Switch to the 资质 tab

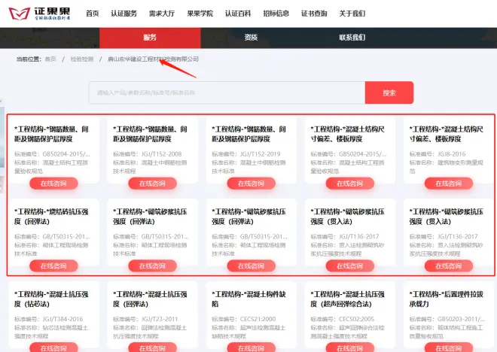251,38
